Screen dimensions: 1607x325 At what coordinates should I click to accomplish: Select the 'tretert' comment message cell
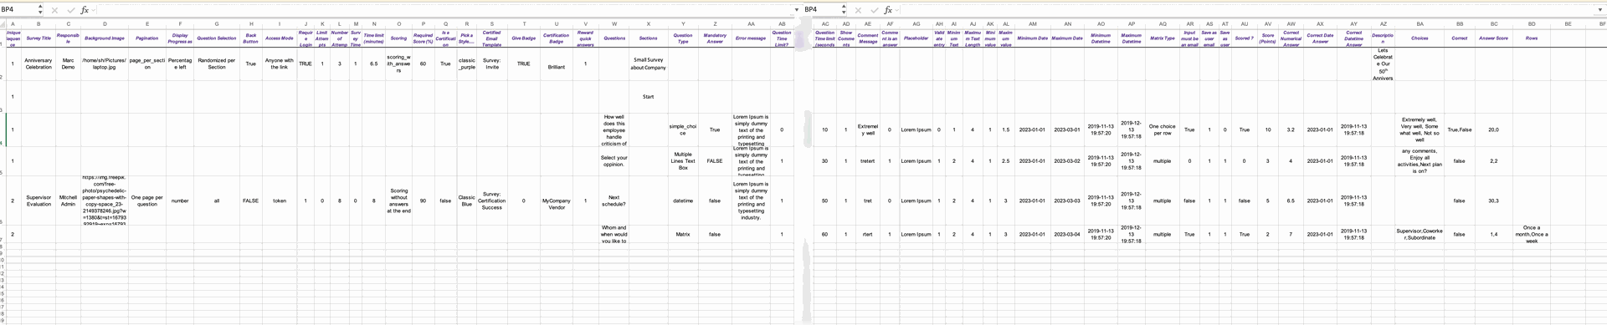tap(868, 161)
